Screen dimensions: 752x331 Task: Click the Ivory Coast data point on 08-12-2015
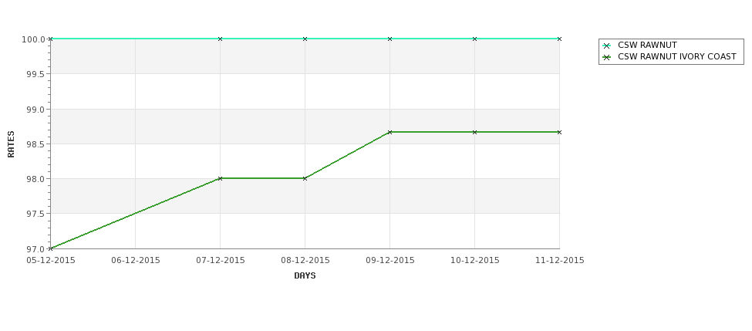[x=305, y=178]
